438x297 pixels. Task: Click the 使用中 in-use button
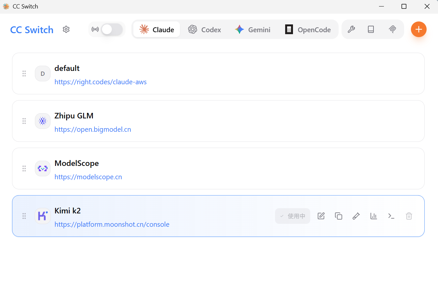(x=293, y=216)
